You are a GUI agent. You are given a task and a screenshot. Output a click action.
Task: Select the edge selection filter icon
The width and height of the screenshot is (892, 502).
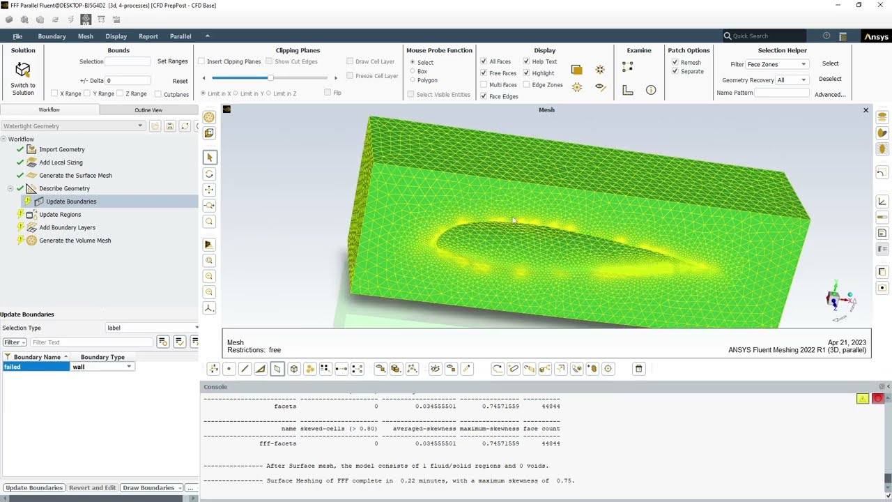pyautogui.click(x=245, y=369)
